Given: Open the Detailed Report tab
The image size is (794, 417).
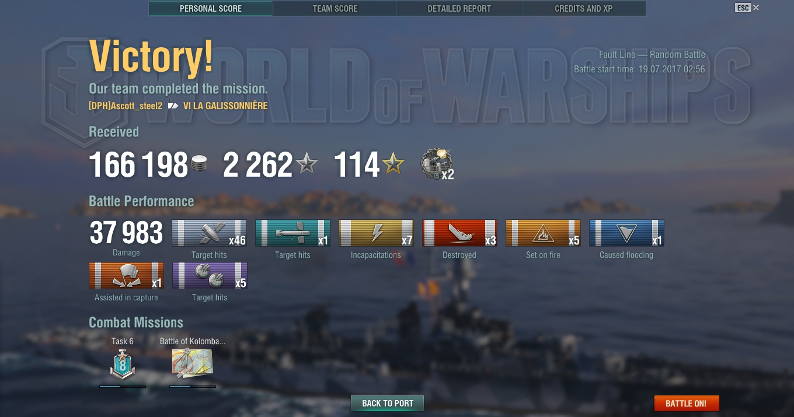Looking at the screenshot, I should [x=459, y=9].
